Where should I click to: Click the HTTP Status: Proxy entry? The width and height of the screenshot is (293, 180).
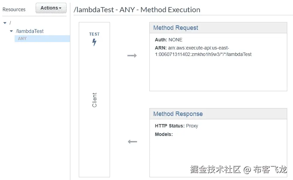tap(176, 126)
